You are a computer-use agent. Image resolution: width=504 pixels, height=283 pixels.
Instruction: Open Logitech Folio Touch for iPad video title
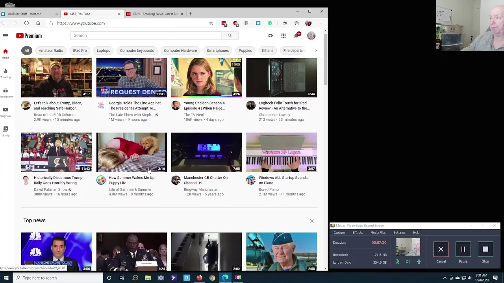pos(284,106)
